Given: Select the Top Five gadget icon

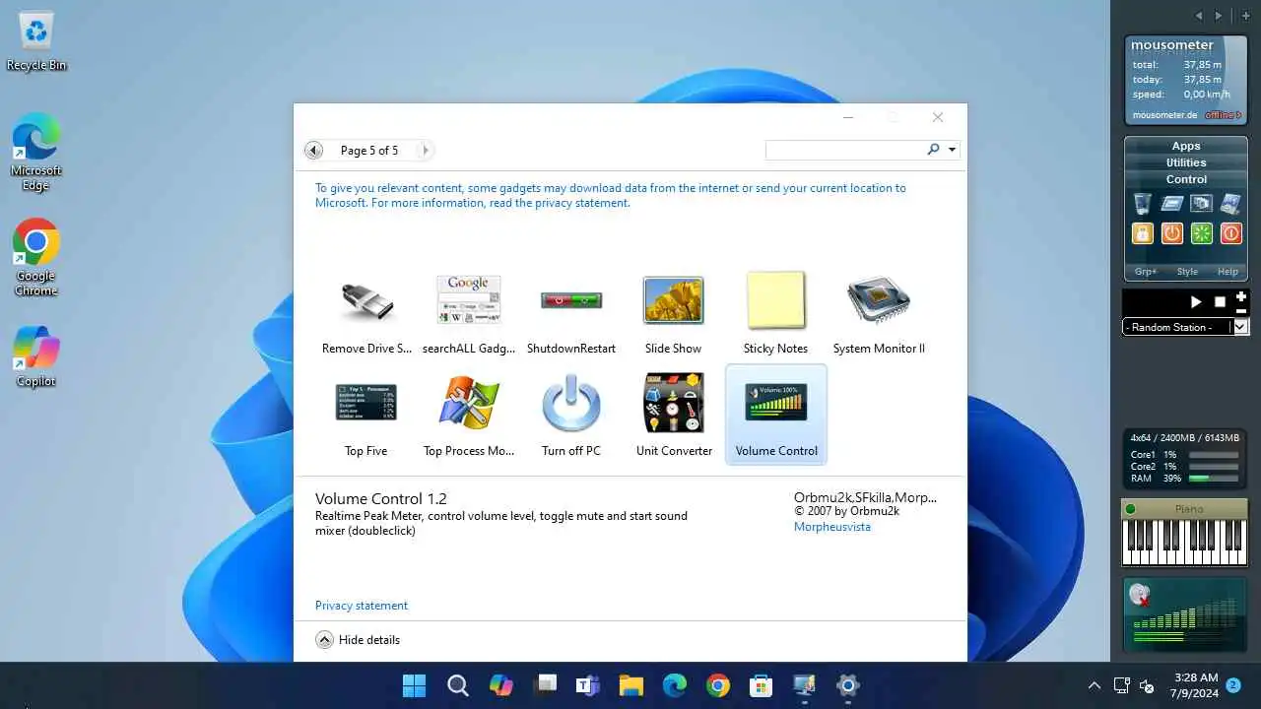Looking at the screenshot, I should pyautogui.click(x=366, y=403).
